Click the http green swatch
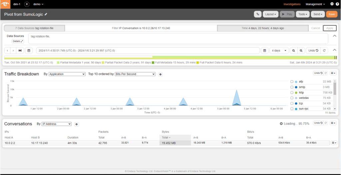Screen dimensions: 341x175 pos(296,92)
